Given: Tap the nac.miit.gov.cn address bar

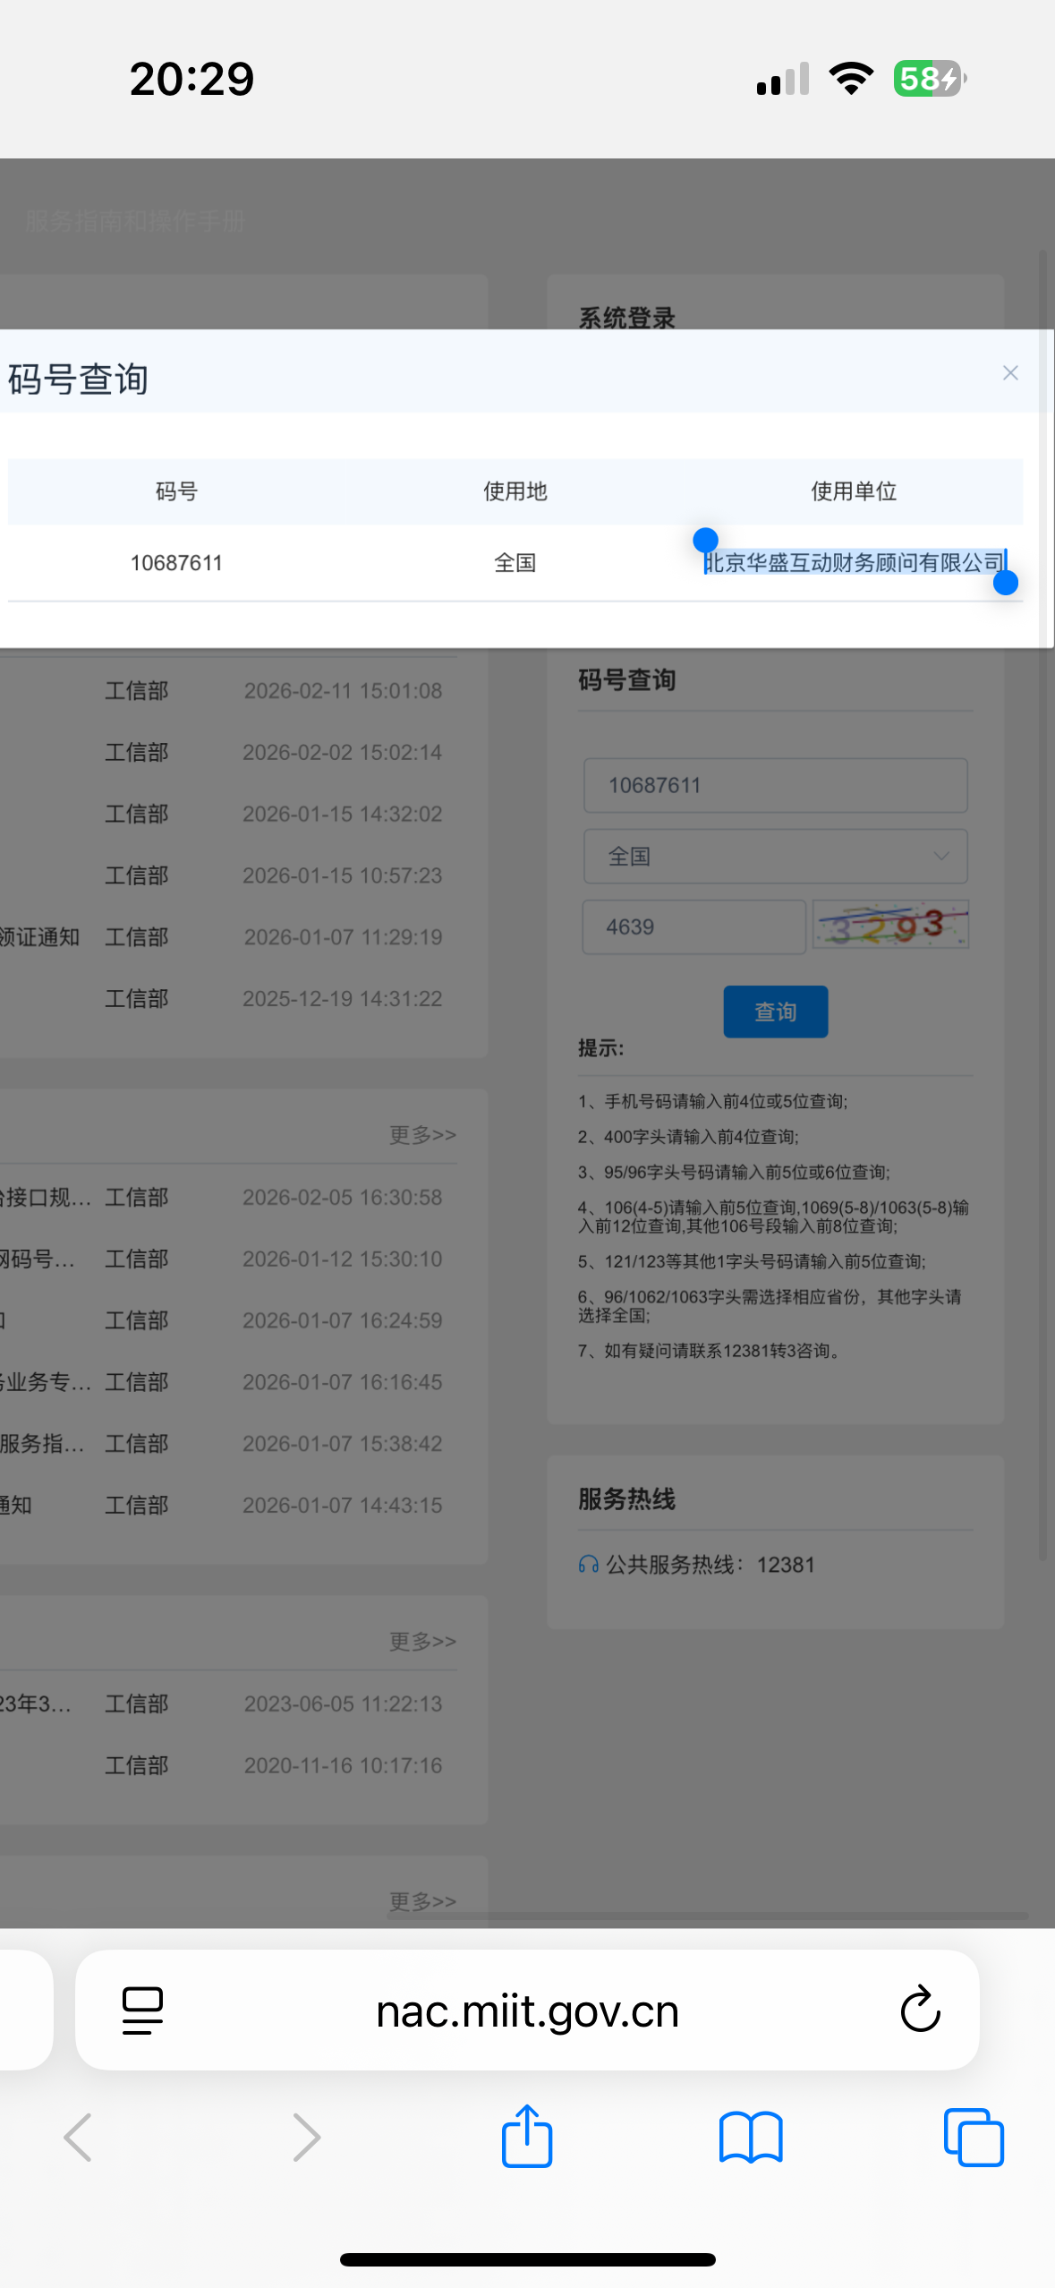Looking at the screenshot, I should [527, 2011].
